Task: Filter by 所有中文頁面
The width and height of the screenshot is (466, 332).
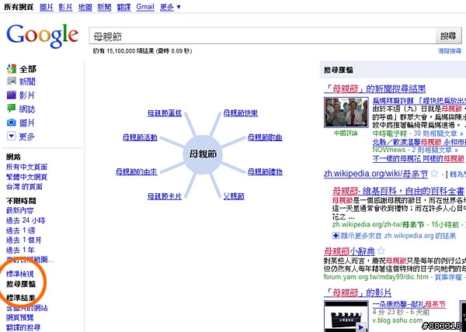Action: pos(26,167)
